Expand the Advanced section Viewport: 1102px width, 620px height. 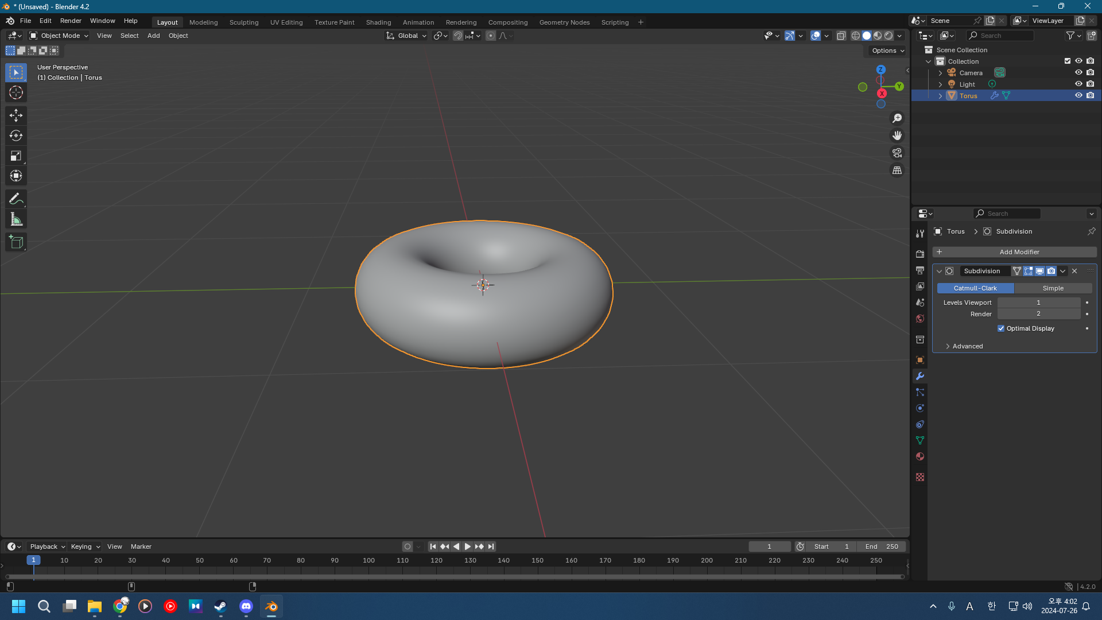[x=964, y=346]
